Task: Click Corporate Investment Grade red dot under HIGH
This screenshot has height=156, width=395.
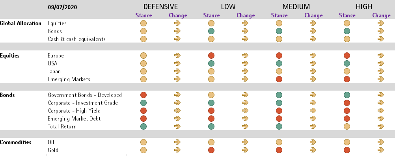Action: tap(347, 103)
